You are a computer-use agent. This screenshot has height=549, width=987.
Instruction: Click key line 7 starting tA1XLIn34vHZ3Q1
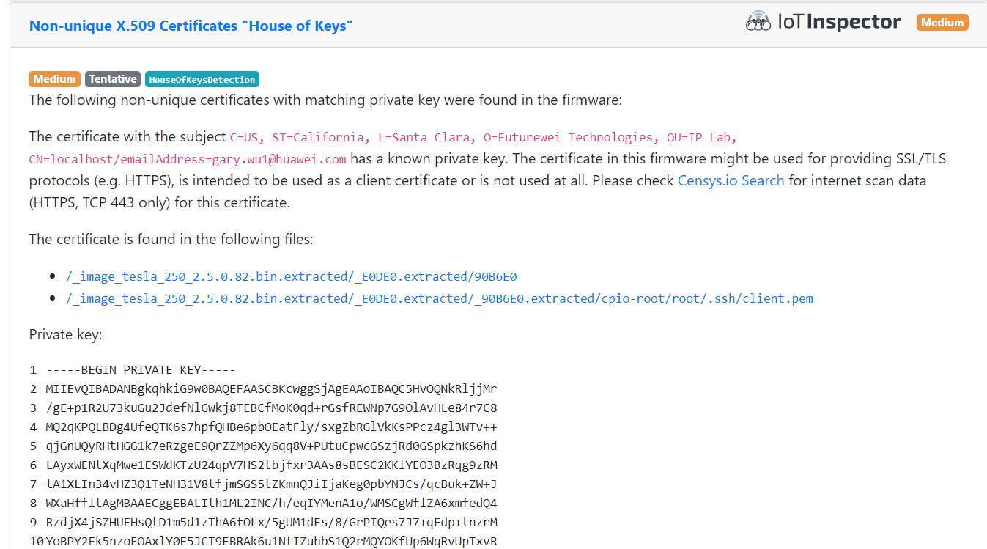point(271,484)
